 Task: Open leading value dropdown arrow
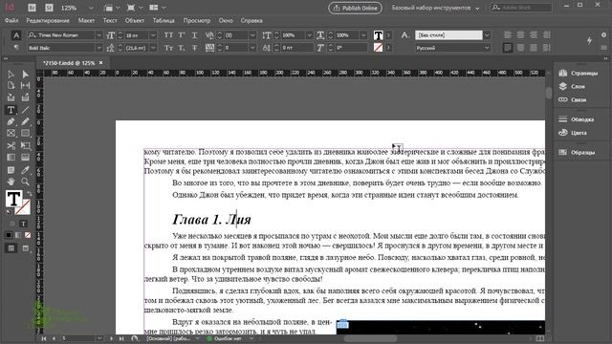point(153,48)
